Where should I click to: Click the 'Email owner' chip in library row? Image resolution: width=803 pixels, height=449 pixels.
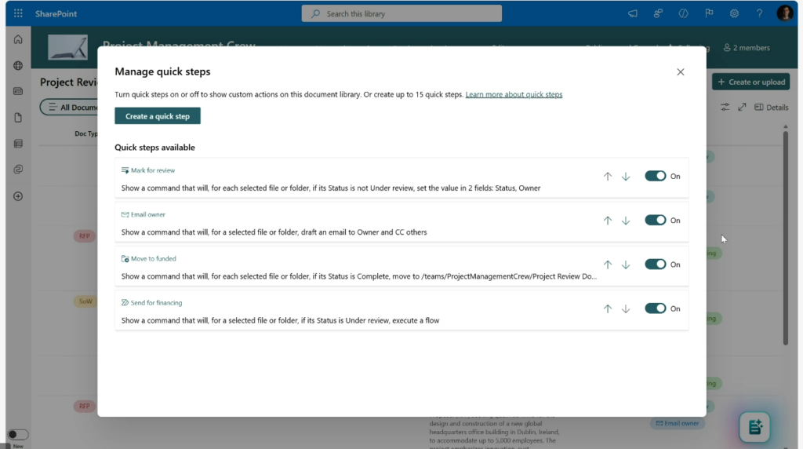coord(677,423)
